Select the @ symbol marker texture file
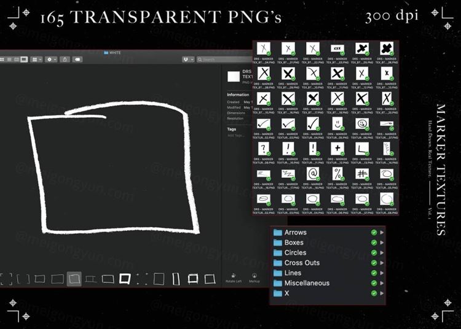 (x=313, y=174)
